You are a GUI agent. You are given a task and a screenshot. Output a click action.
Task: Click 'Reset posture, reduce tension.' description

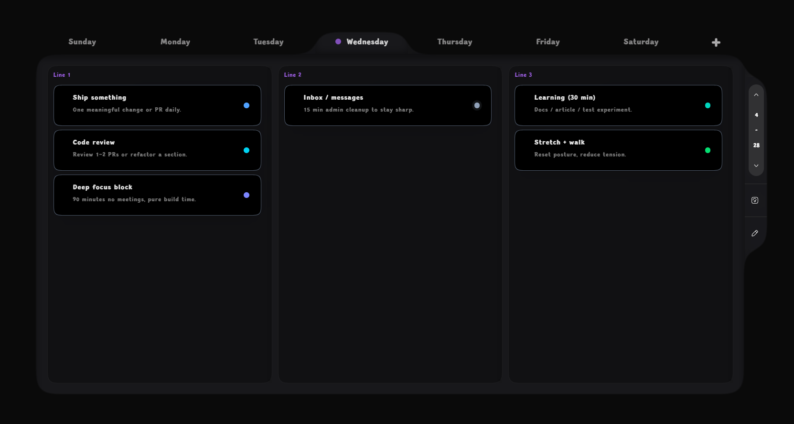[580, 155]
